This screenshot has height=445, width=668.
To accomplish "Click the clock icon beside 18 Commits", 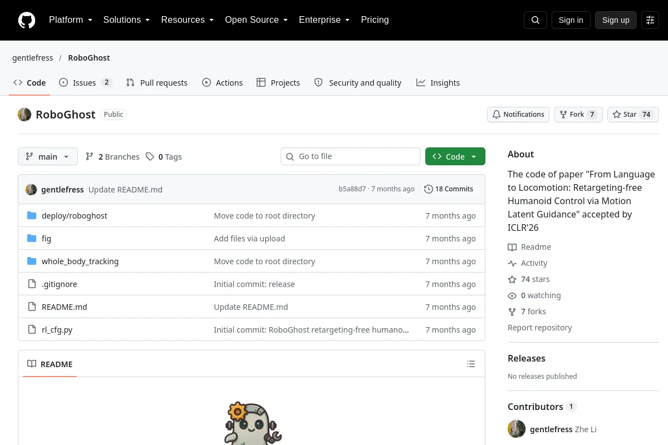I will click(x=428, y=189).
